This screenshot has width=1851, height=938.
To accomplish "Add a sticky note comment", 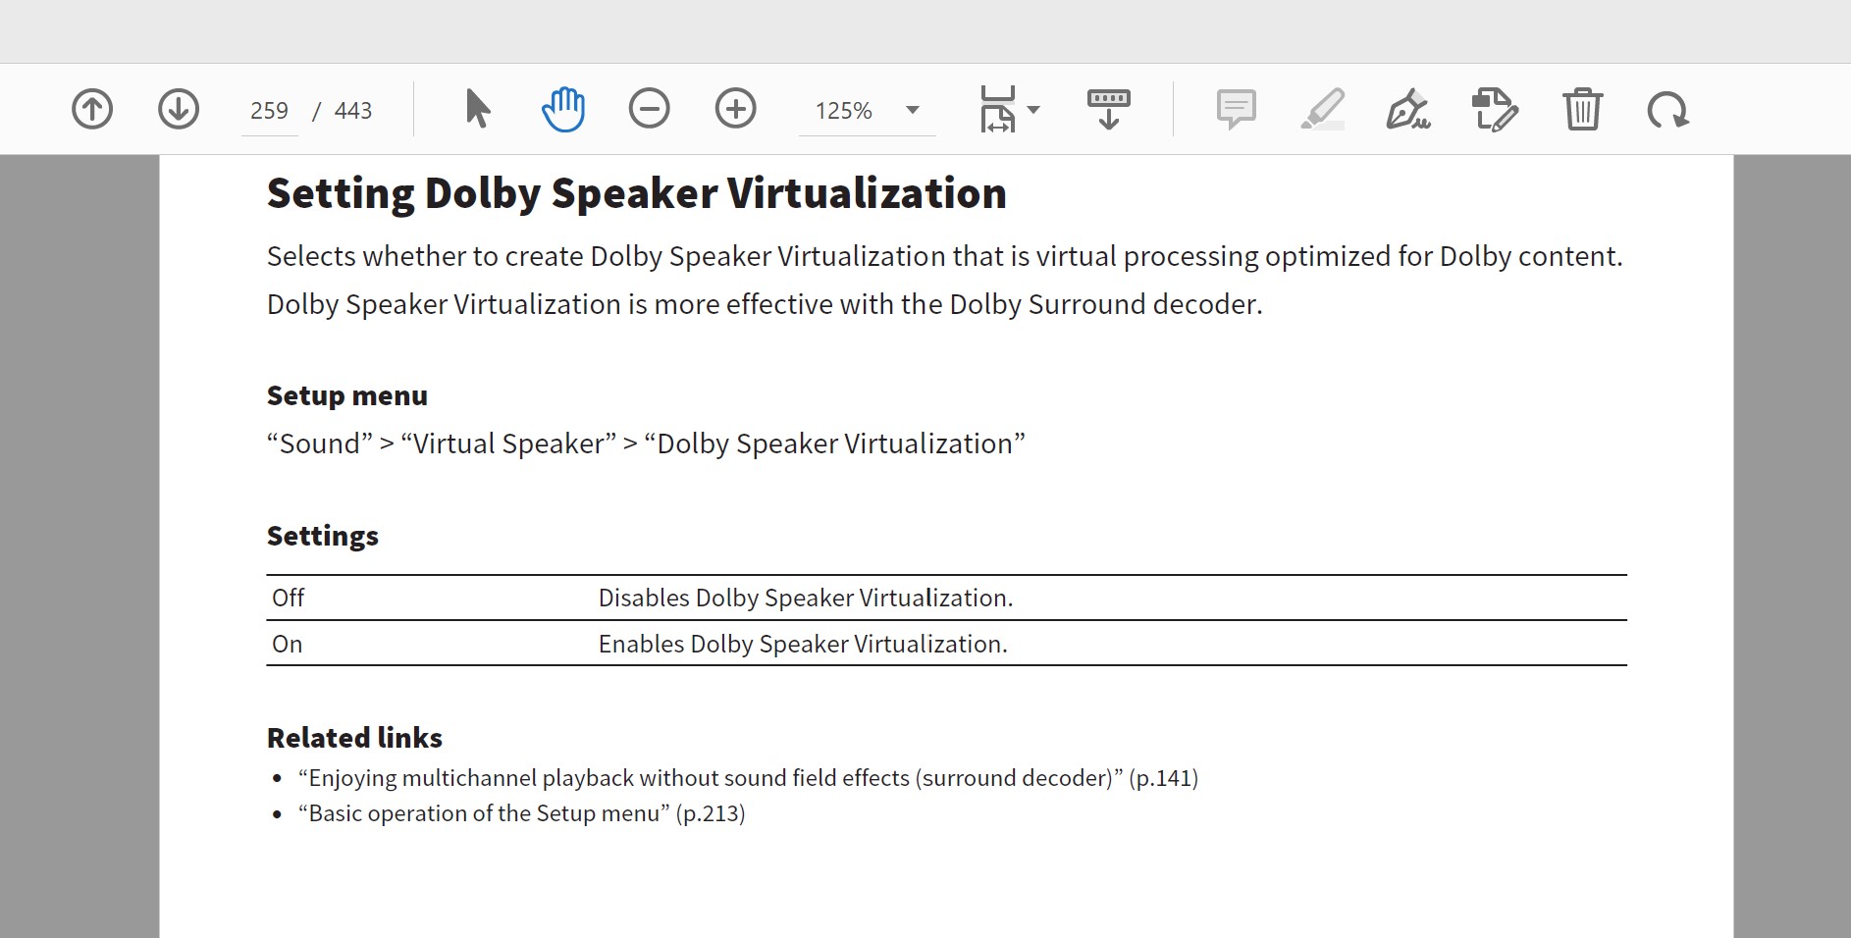I will tap(1236, 109).
